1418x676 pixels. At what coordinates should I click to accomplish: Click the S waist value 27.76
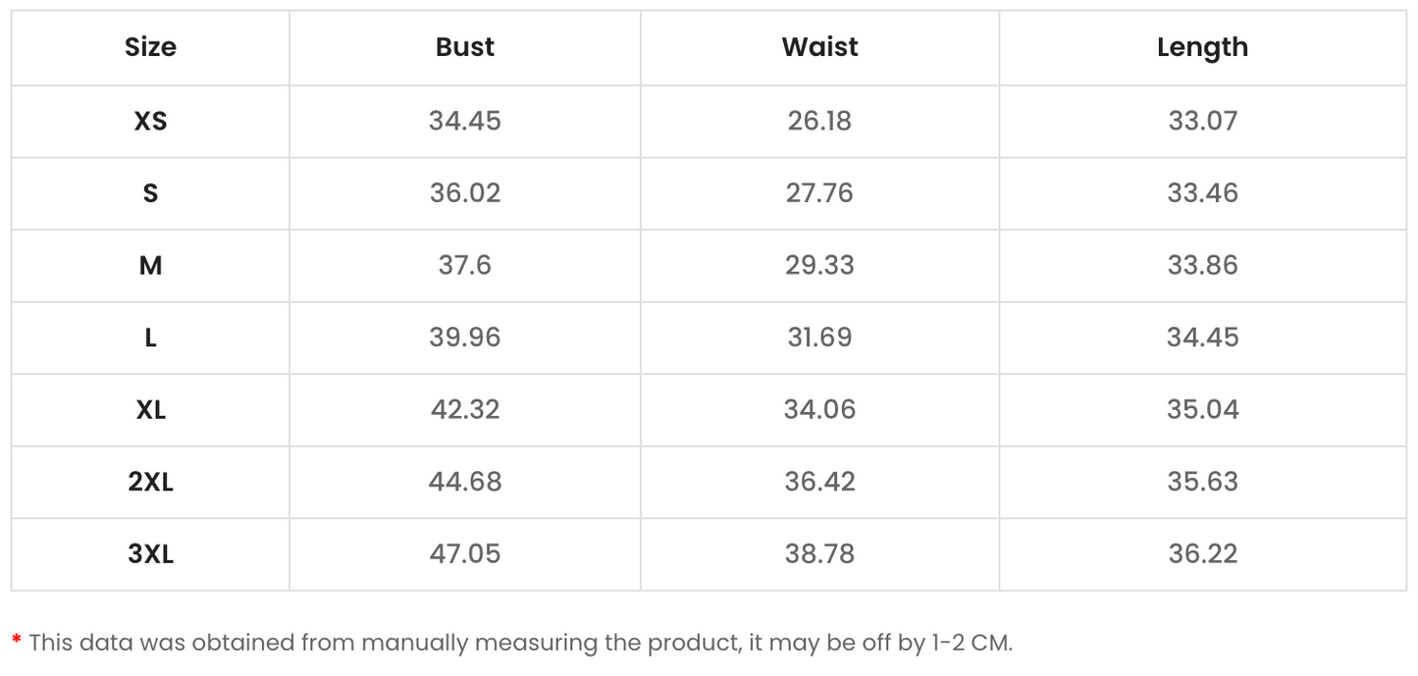pyautogui.click(x=819, y=193)
